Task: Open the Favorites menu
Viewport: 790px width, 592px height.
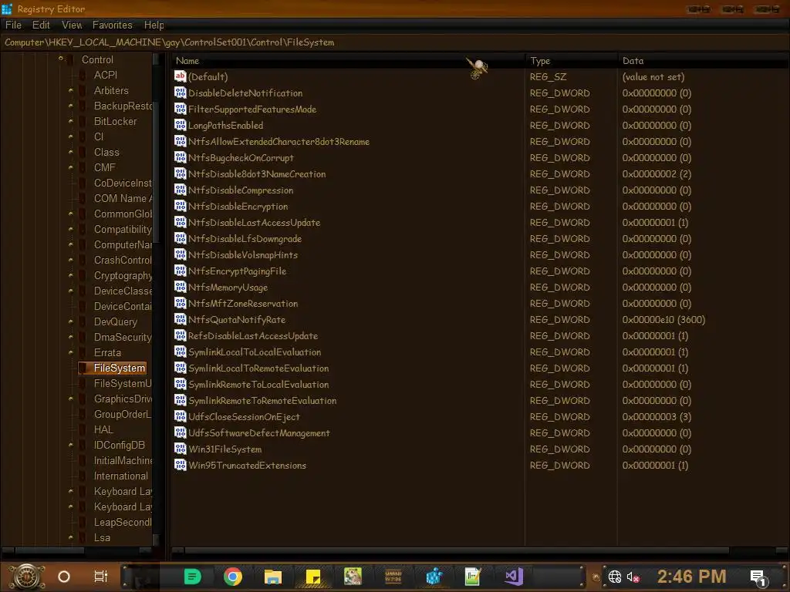Action: (113, 25)
